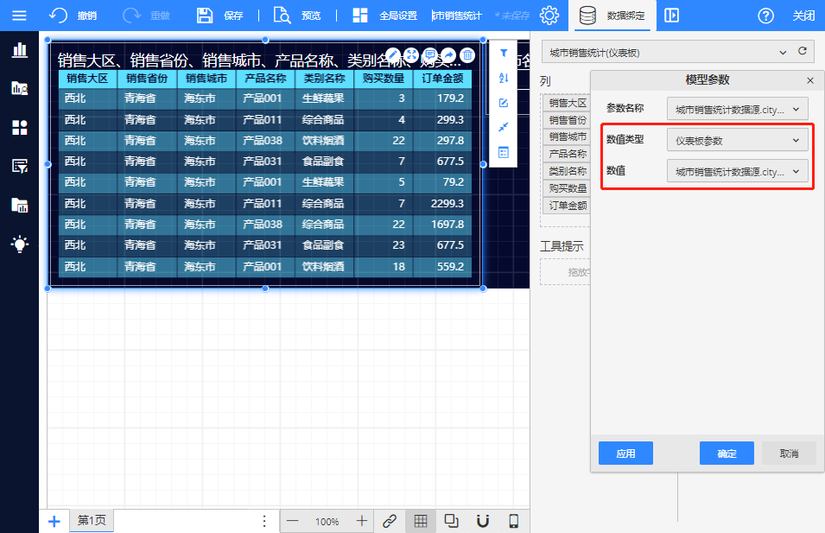Open the 数据绑定 tab

pos(613,16)
